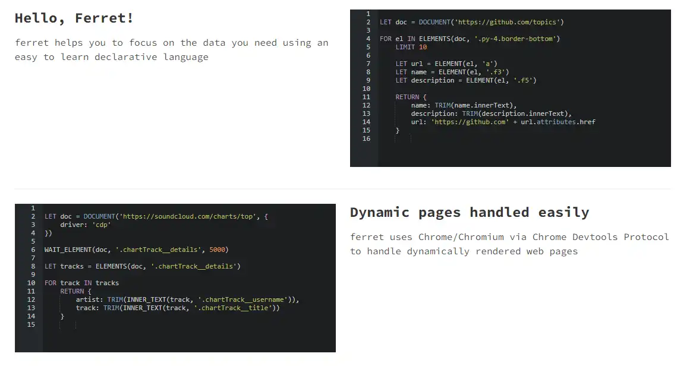Click the Chrome Devtools Protocol description text
This screenshot has height=366, width=696.
pos(509,244)
